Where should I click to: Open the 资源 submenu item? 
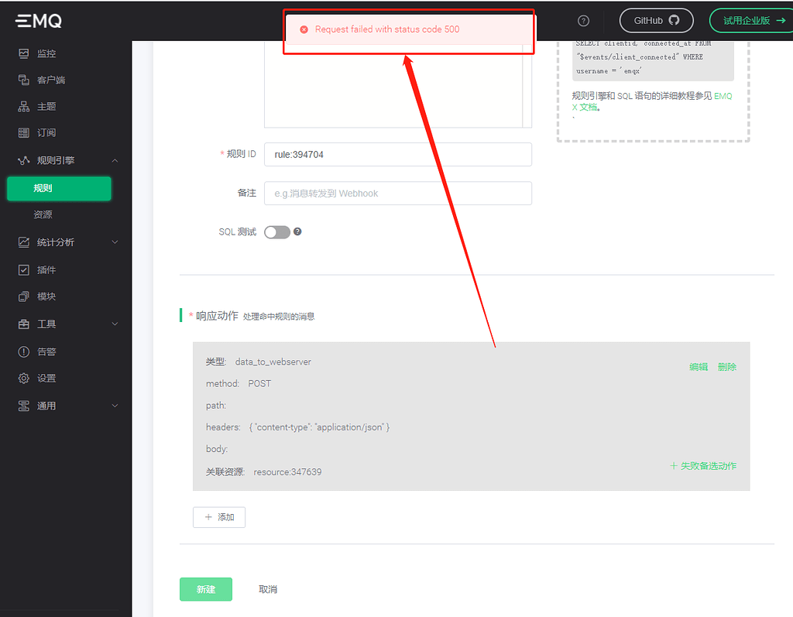click(43, 214)
